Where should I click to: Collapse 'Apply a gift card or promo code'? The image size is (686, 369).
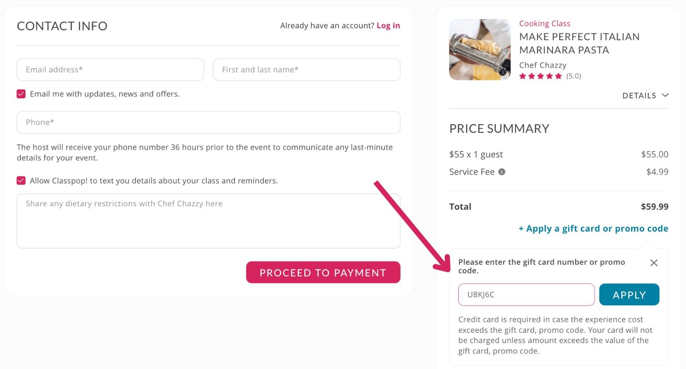[593, 228]
